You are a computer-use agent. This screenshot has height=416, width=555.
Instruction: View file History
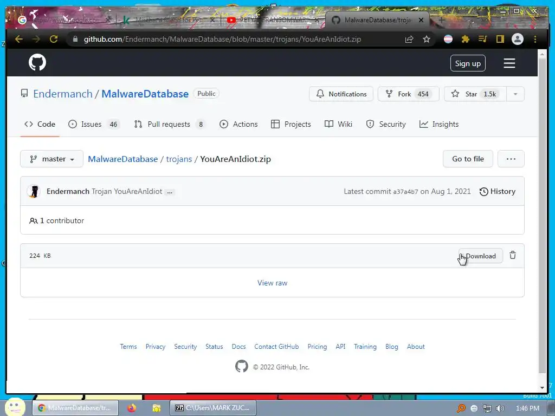498,191
